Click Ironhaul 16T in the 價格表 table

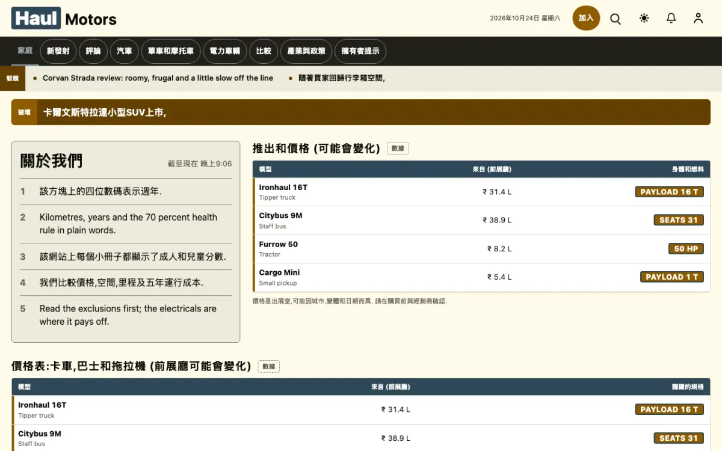click(42, 405)
